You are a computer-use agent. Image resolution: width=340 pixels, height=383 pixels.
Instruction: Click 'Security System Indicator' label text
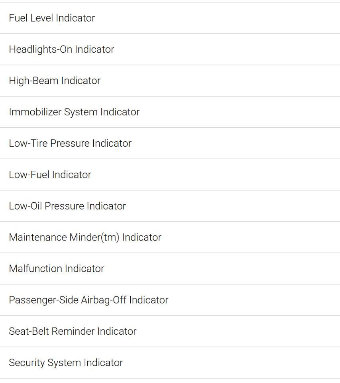point(66,363)
